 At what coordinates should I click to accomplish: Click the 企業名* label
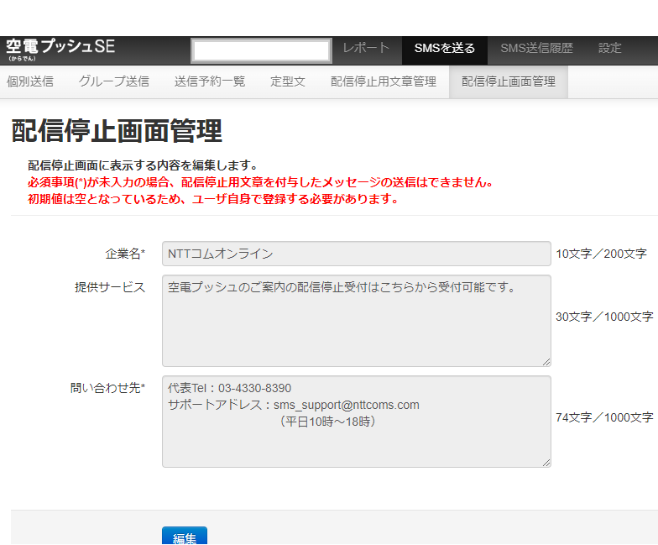tap(125, 254)
